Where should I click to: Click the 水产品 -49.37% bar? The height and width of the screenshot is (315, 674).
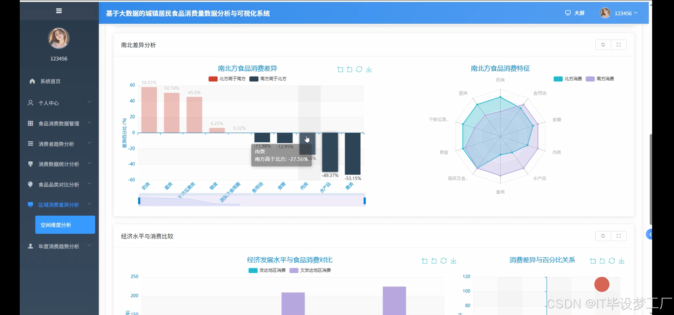pos(330,152)
